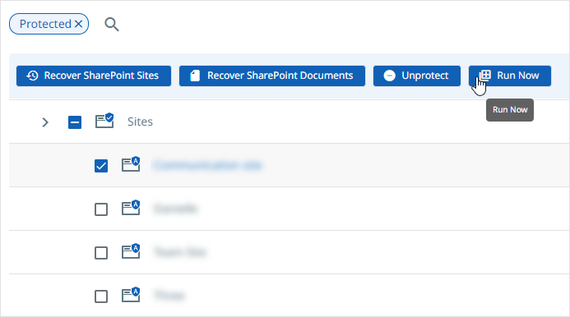The image size is (570, 317).
Task: Open the blurred Team Site name
Action: coord(180,252)
